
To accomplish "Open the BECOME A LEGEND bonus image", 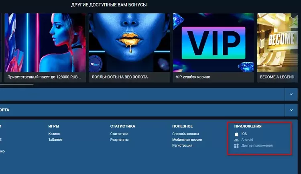I will pyautogui.click(x=277, y=42).
